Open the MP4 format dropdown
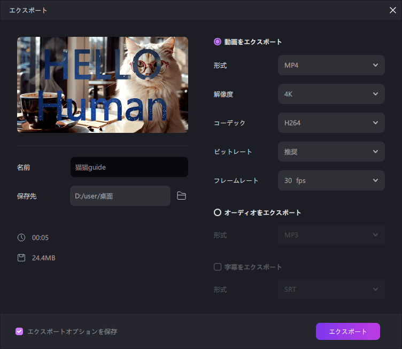The height and width of the screenshot is (349, 402). pyautogui.click(x=331, y=65)
